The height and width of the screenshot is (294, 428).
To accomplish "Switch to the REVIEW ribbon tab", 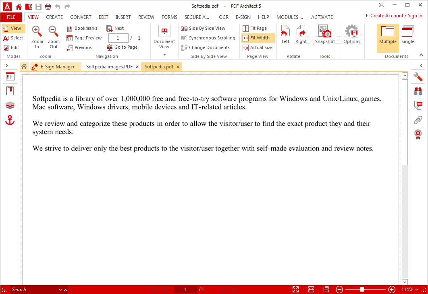I will 146,17.
